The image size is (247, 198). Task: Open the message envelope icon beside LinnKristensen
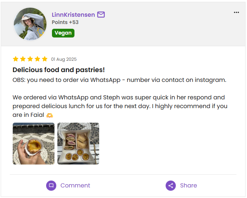click(101, 15)
